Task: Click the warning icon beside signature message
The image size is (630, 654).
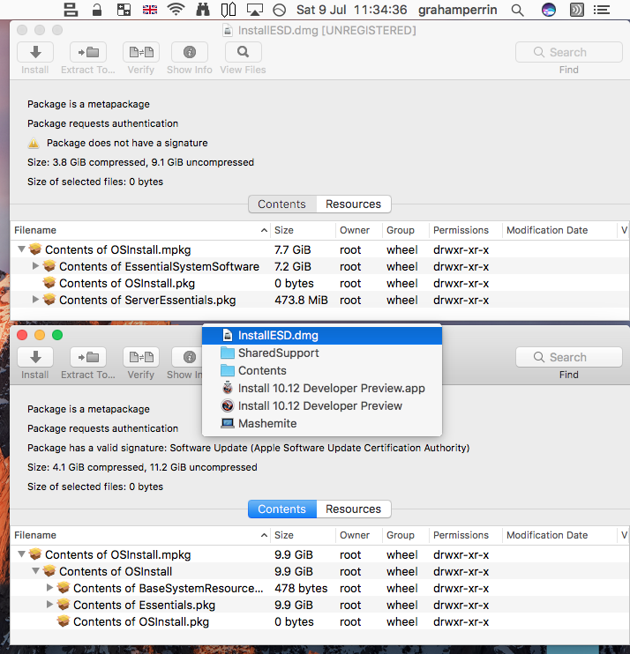Action: 34,143
